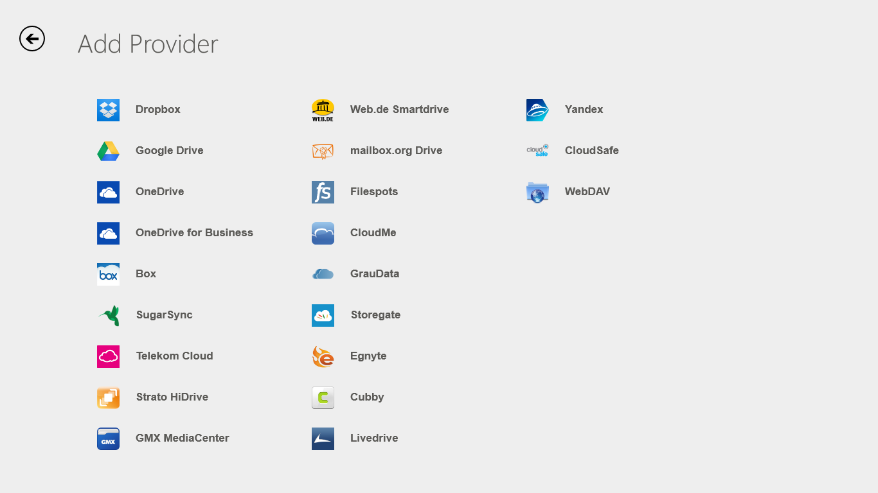Open the mailbox.org Drive provider
This screenshot has width=878, height=493.
(323, 151)
